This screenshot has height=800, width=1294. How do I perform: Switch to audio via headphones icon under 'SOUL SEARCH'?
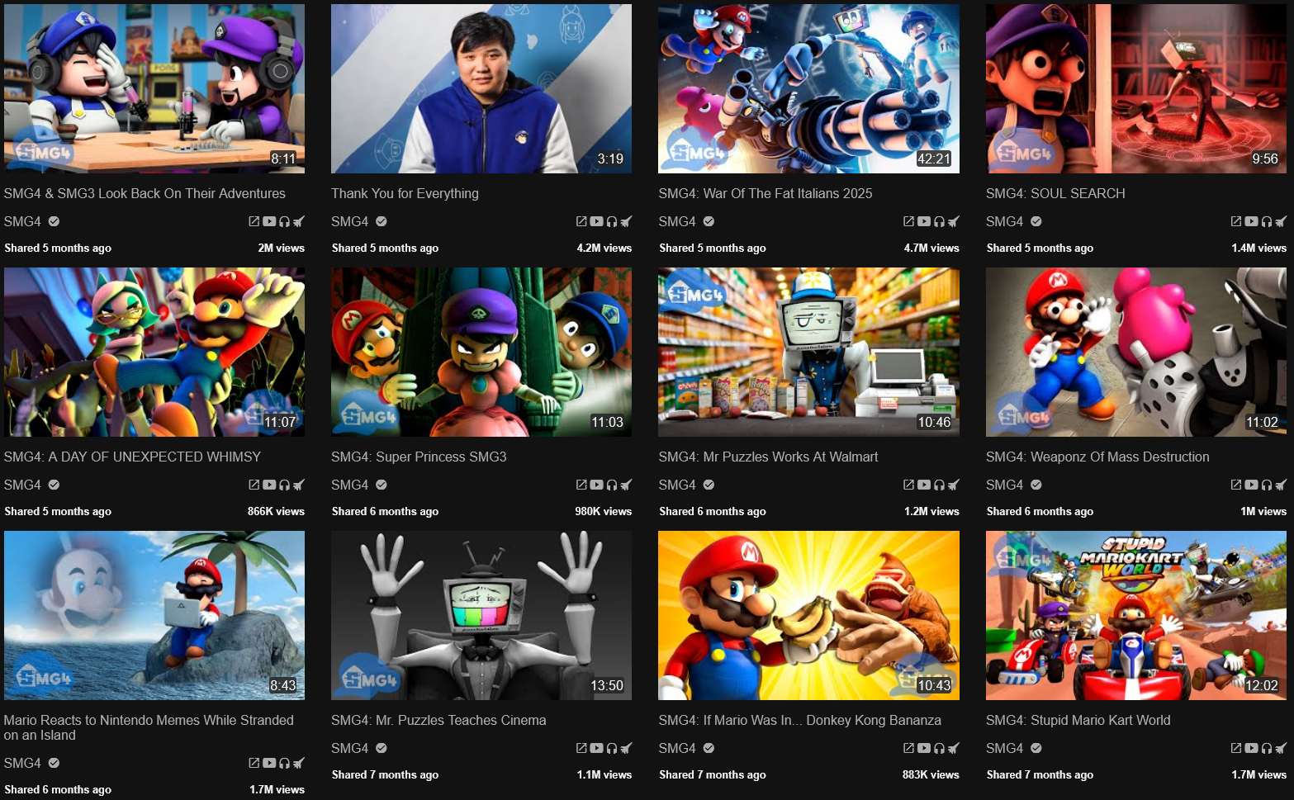[1267, 221]
